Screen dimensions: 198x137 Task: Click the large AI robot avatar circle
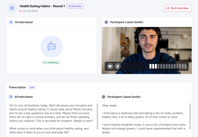click(x=51, y=46)
